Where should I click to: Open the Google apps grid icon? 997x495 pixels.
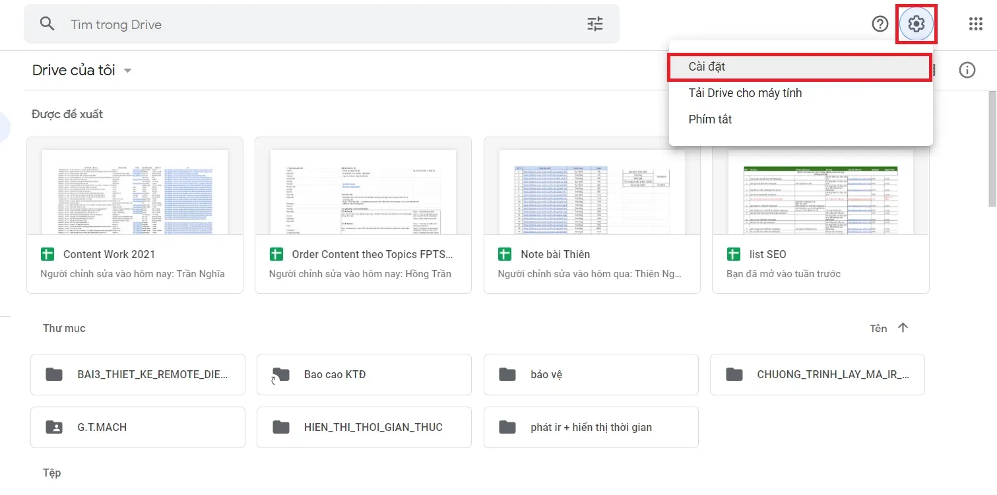[x=976, y=24]
